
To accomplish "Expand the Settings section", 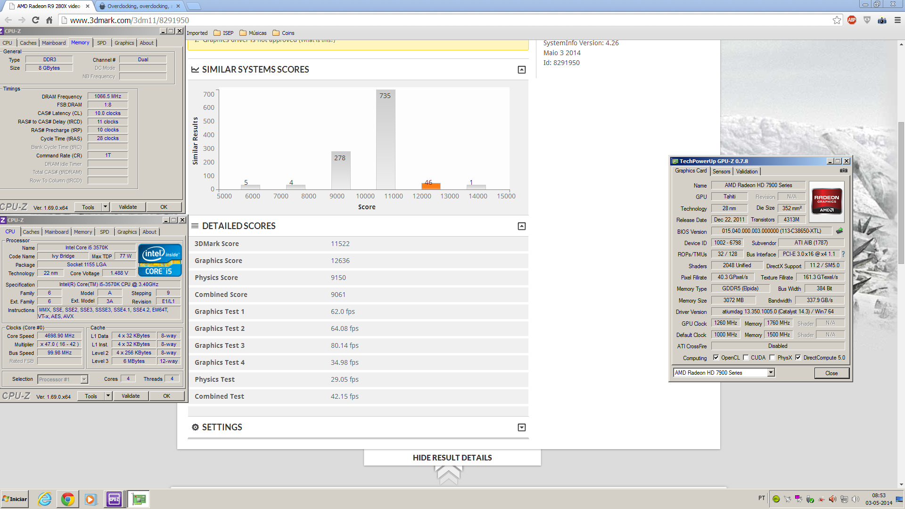I will tap(522, 427).
